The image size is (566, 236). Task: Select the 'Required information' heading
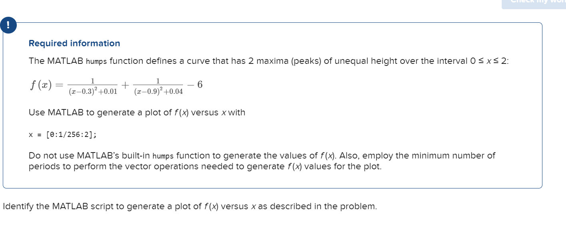pyautogui.click(x=74, y=43)
